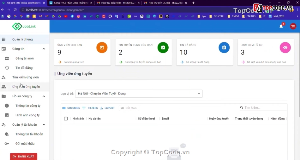Click the NEW icon beside Đăng tin mới
Viewport: 300px width, 160px height.
click(7, 58)
